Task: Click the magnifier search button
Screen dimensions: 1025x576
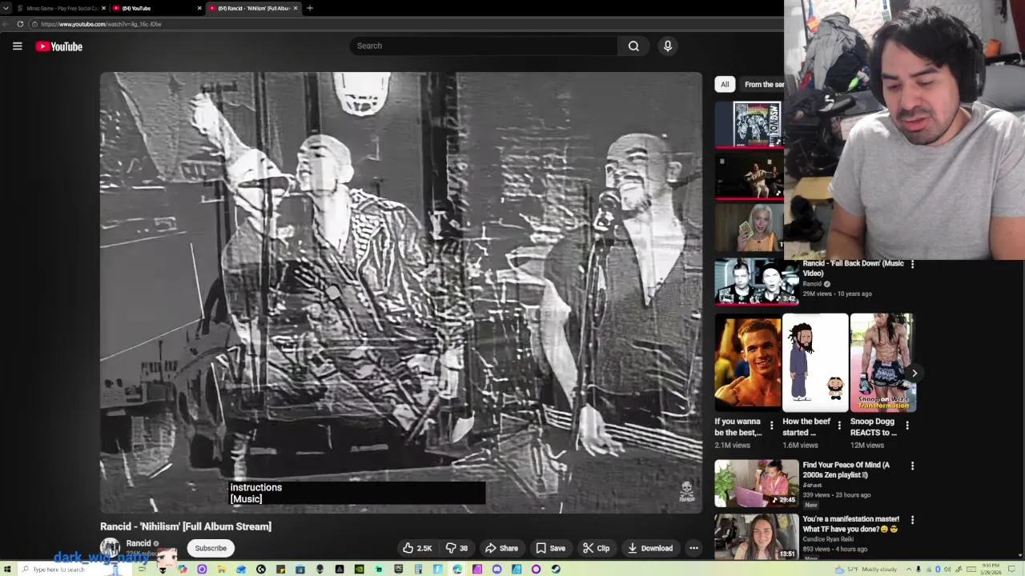Action: pyautogui.click(x=633, y=46)
